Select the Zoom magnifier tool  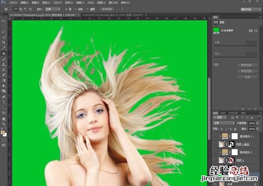[x=4, y=124]
